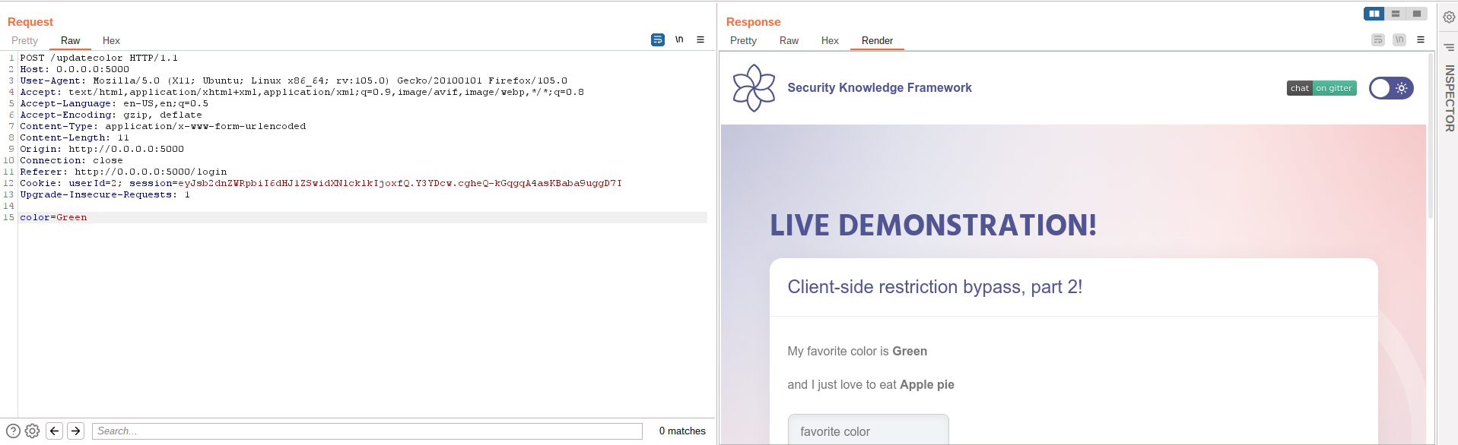Open search help question mark icon
1458x445 pixels.
(13, 431)
